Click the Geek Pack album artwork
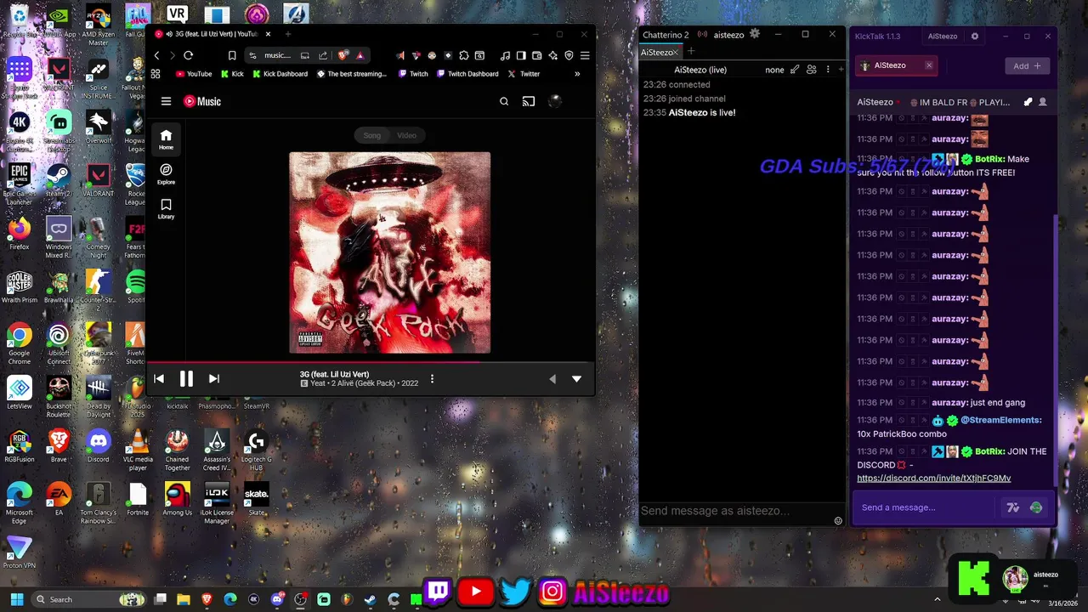Screen dimensions: 1088x612 point(390,252)
